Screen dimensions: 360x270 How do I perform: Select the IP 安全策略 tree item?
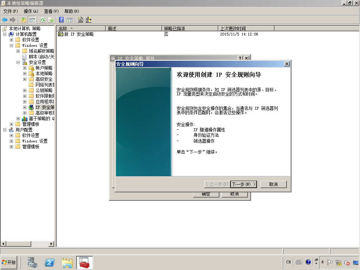click(x=45, y=107)
